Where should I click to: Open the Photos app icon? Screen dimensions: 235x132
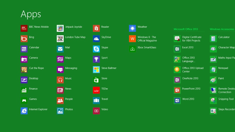click(x=60, y=111)
